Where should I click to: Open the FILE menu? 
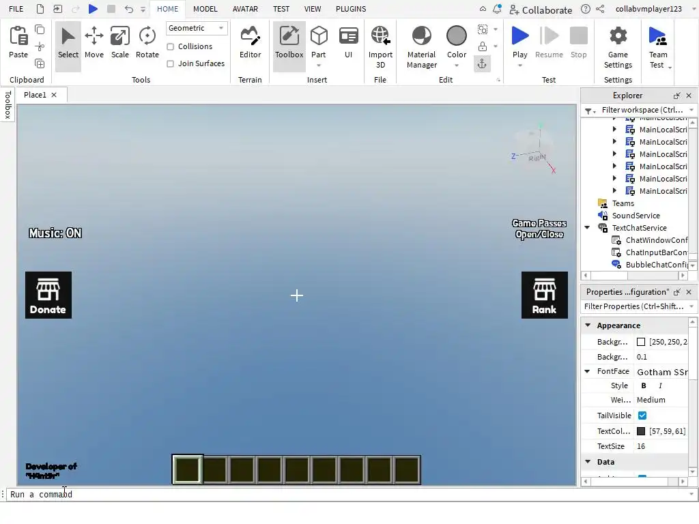coord(16,9)
